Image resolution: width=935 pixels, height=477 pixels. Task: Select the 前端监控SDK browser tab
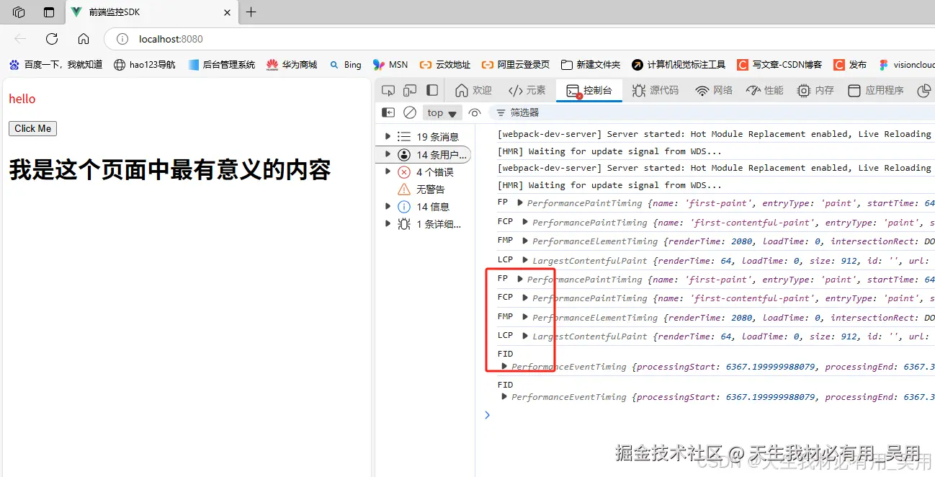tap(151, 12)
